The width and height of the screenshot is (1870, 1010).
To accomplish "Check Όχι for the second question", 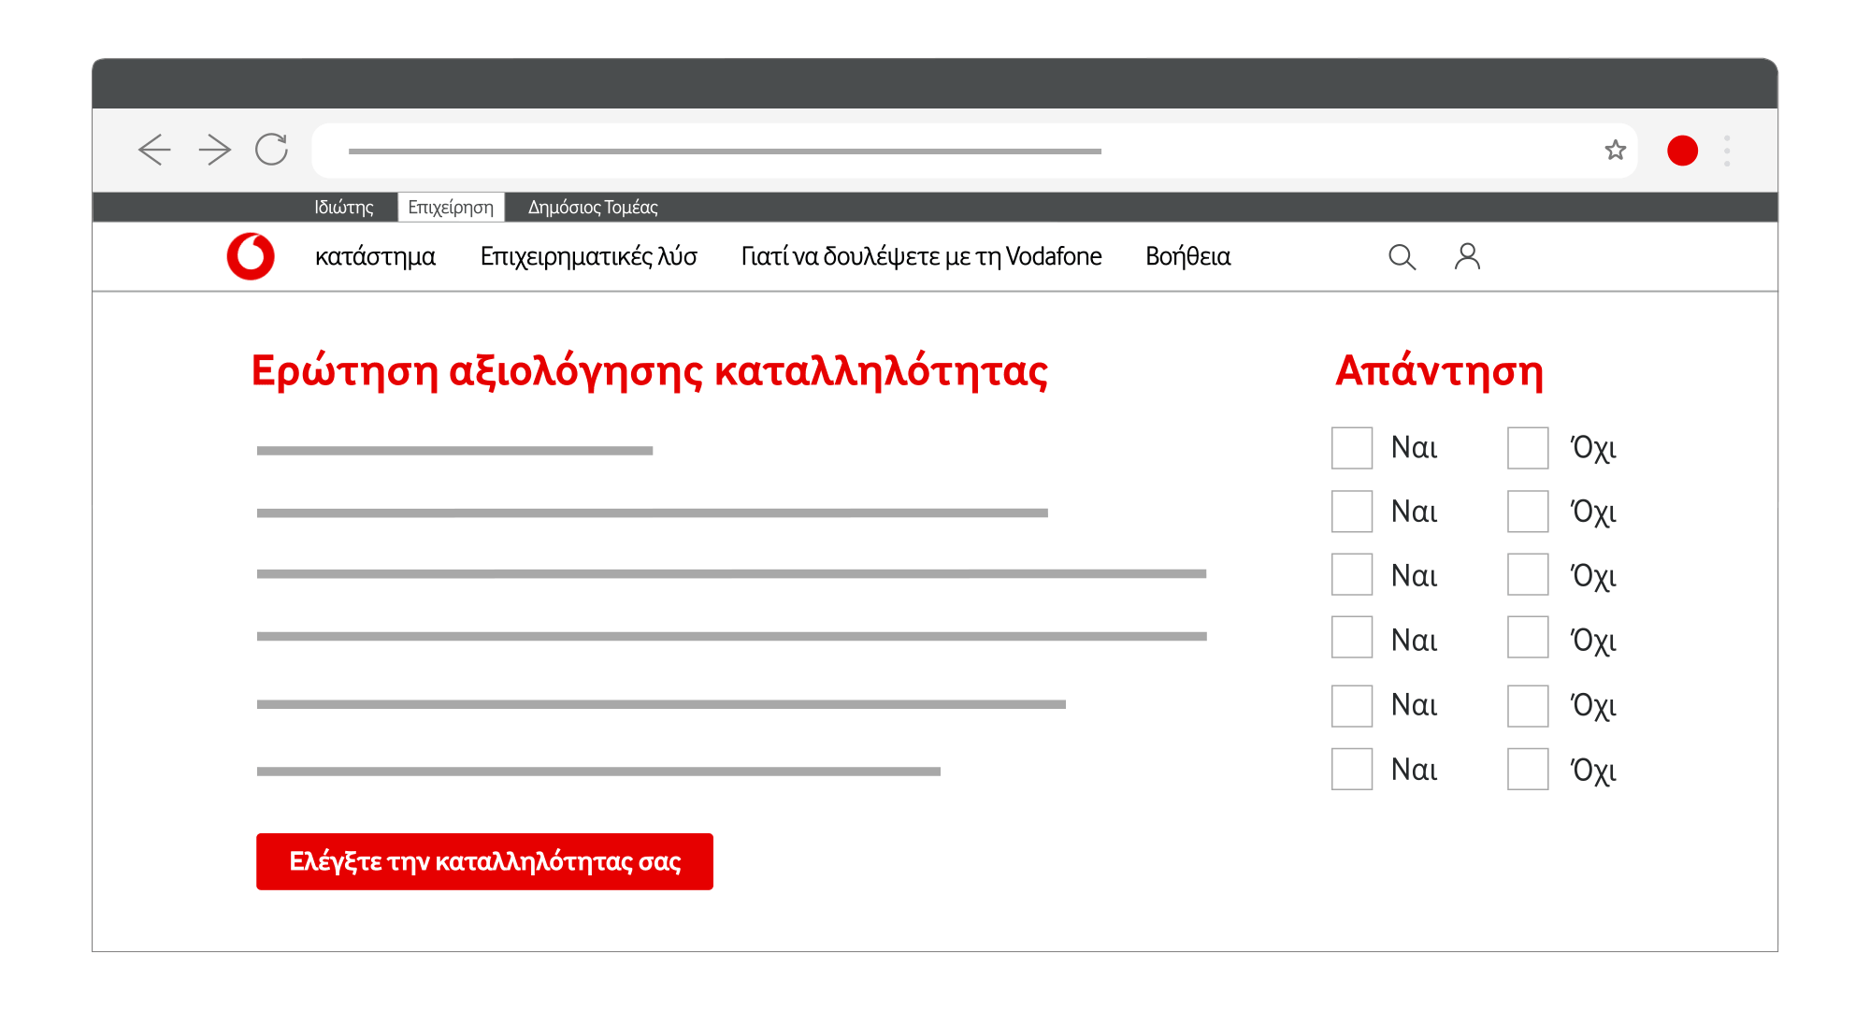I will (1528, 512).
